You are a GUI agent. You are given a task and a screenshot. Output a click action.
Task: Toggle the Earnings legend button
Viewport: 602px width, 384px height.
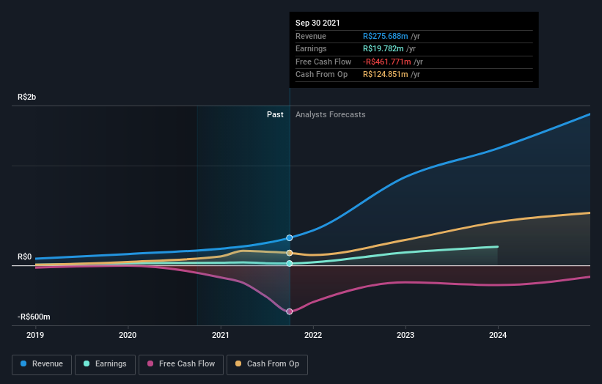(105, 364)
